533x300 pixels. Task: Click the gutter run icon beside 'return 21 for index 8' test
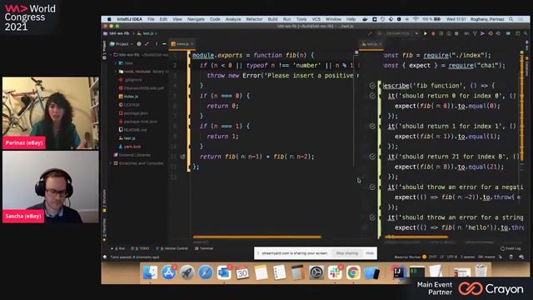tap(372, 157)
